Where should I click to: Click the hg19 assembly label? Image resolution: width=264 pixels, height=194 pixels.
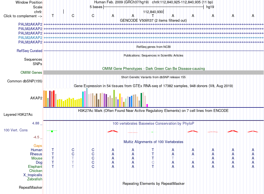point(210,7)
